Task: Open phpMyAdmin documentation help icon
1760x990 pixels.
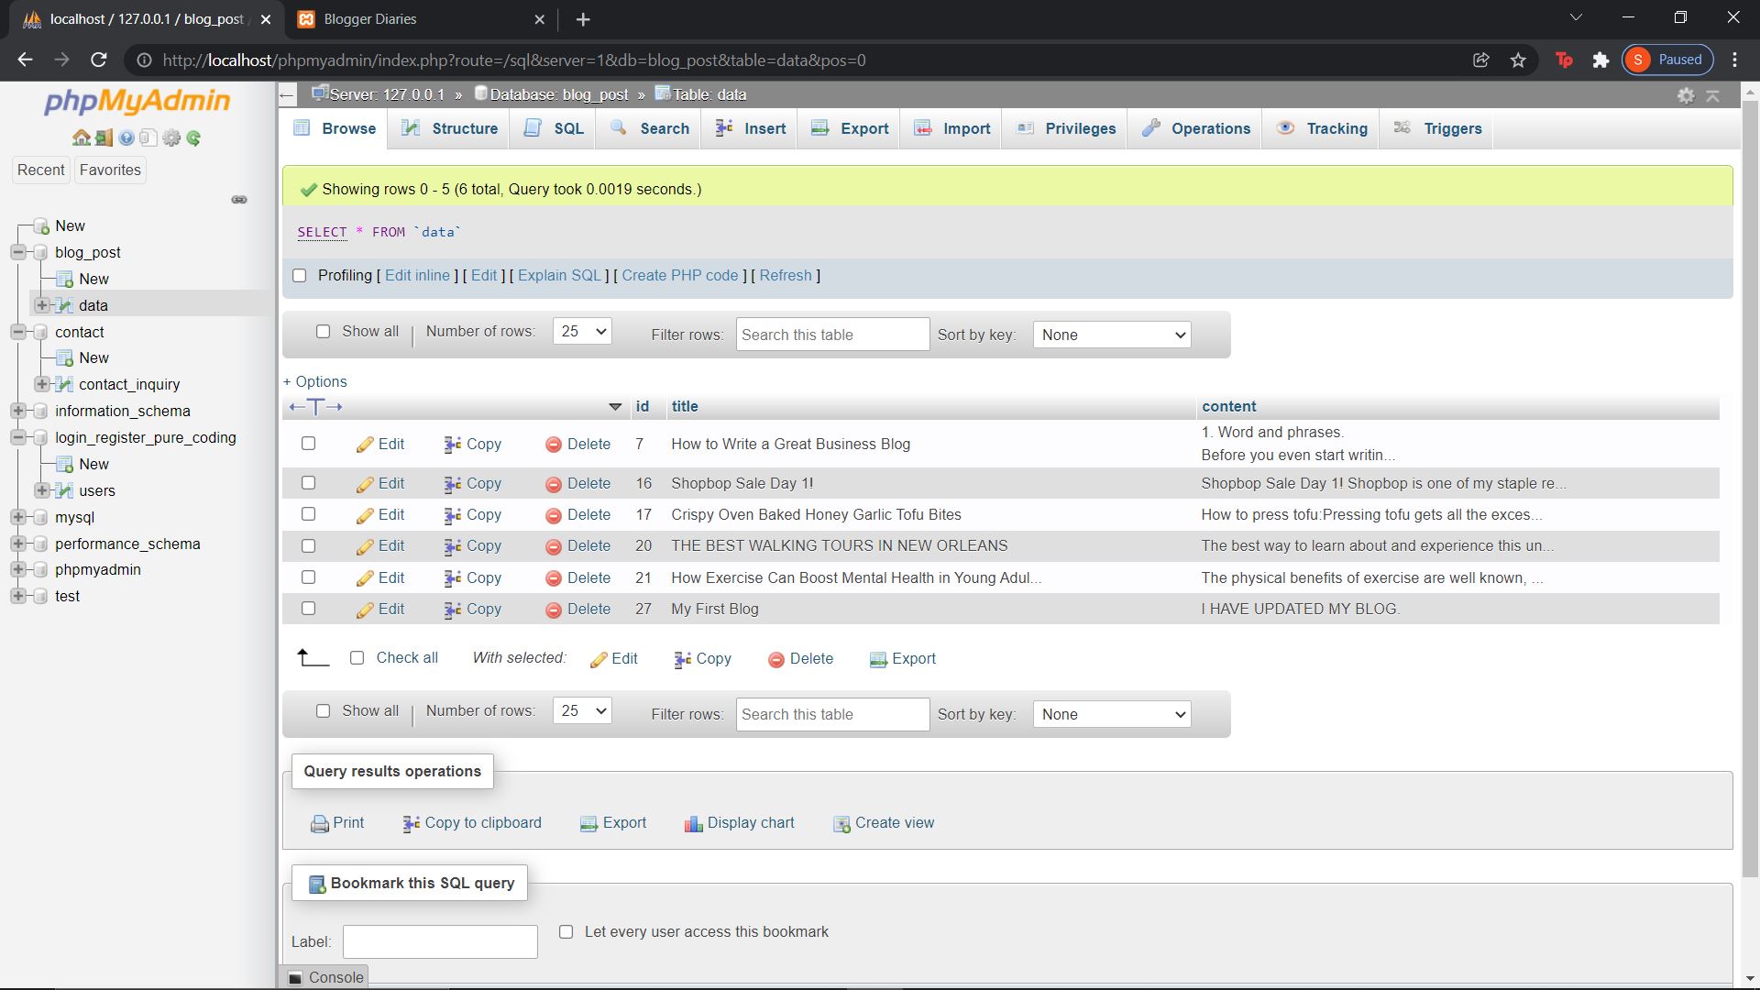Action: 126,138
